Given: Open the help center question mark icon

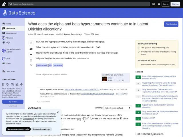Looking at the screenshot, I should (154, 4).
